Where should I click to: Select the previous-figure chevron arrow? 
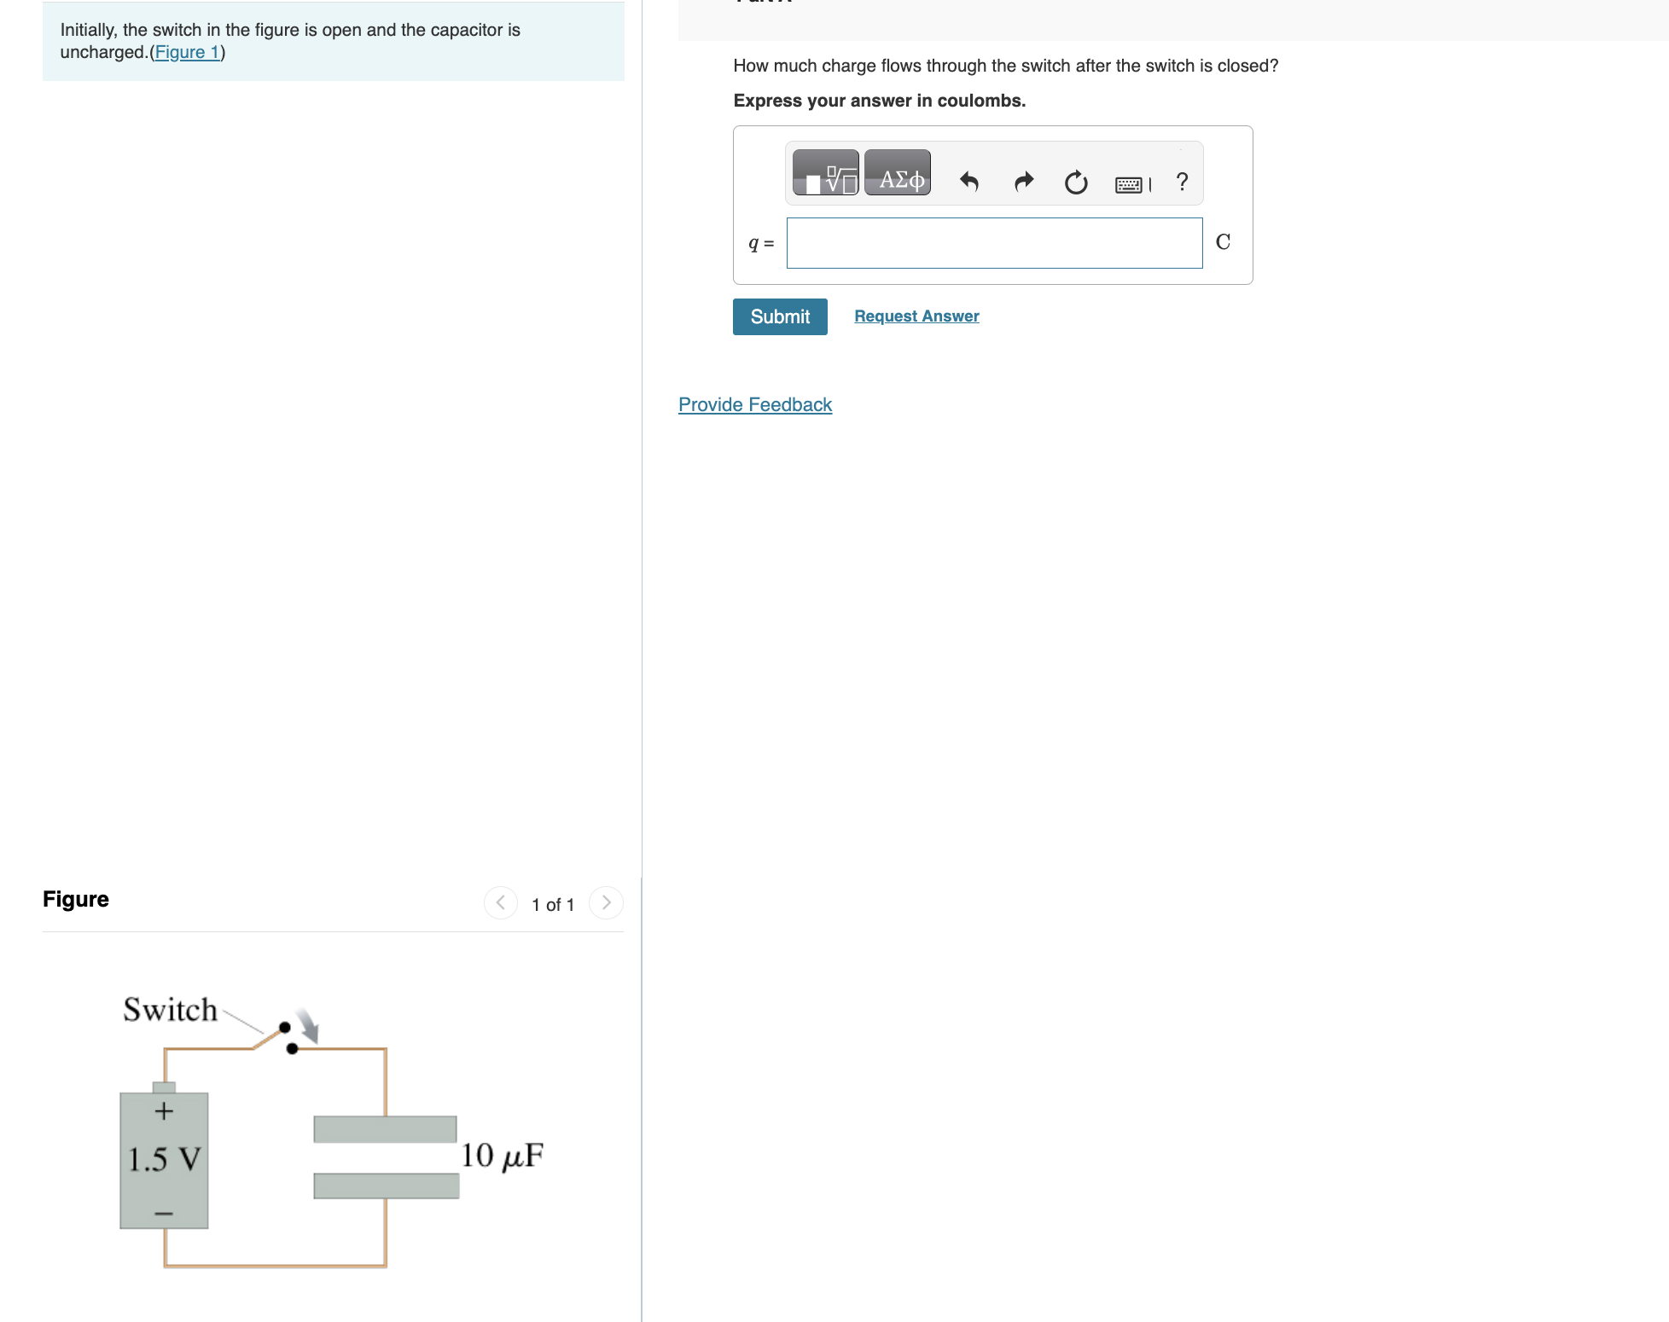click(x=500, y=902)
